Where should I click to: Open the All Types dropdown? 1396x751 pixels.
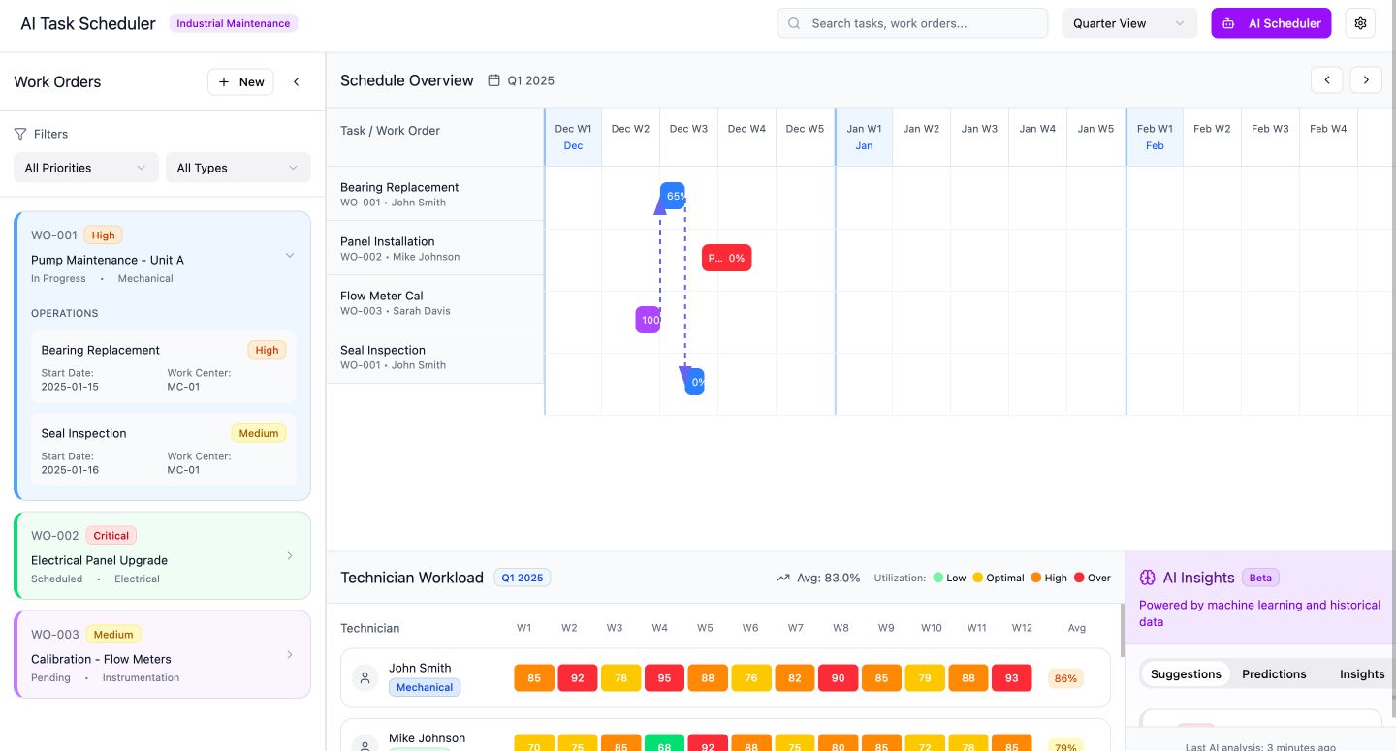[238, 167]
